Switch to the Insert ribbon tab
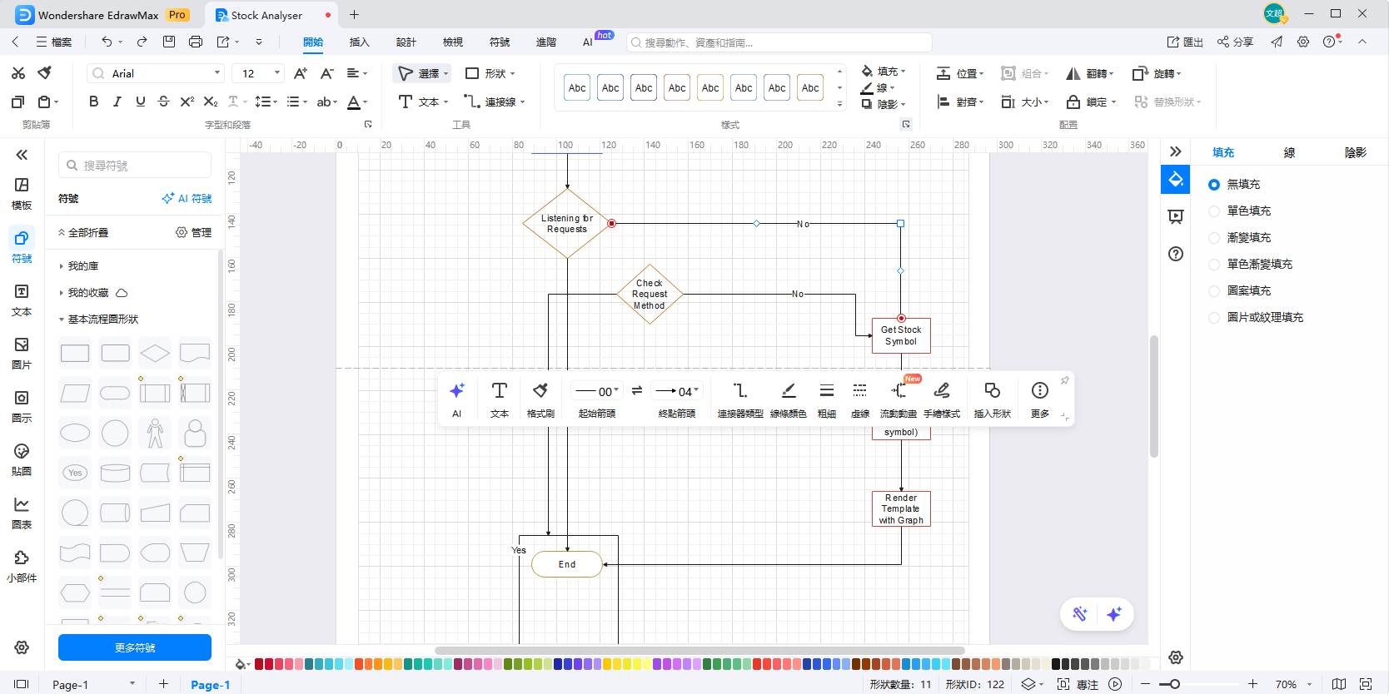The height and width of the screenshot is (694, 1389). coord(359,42)
